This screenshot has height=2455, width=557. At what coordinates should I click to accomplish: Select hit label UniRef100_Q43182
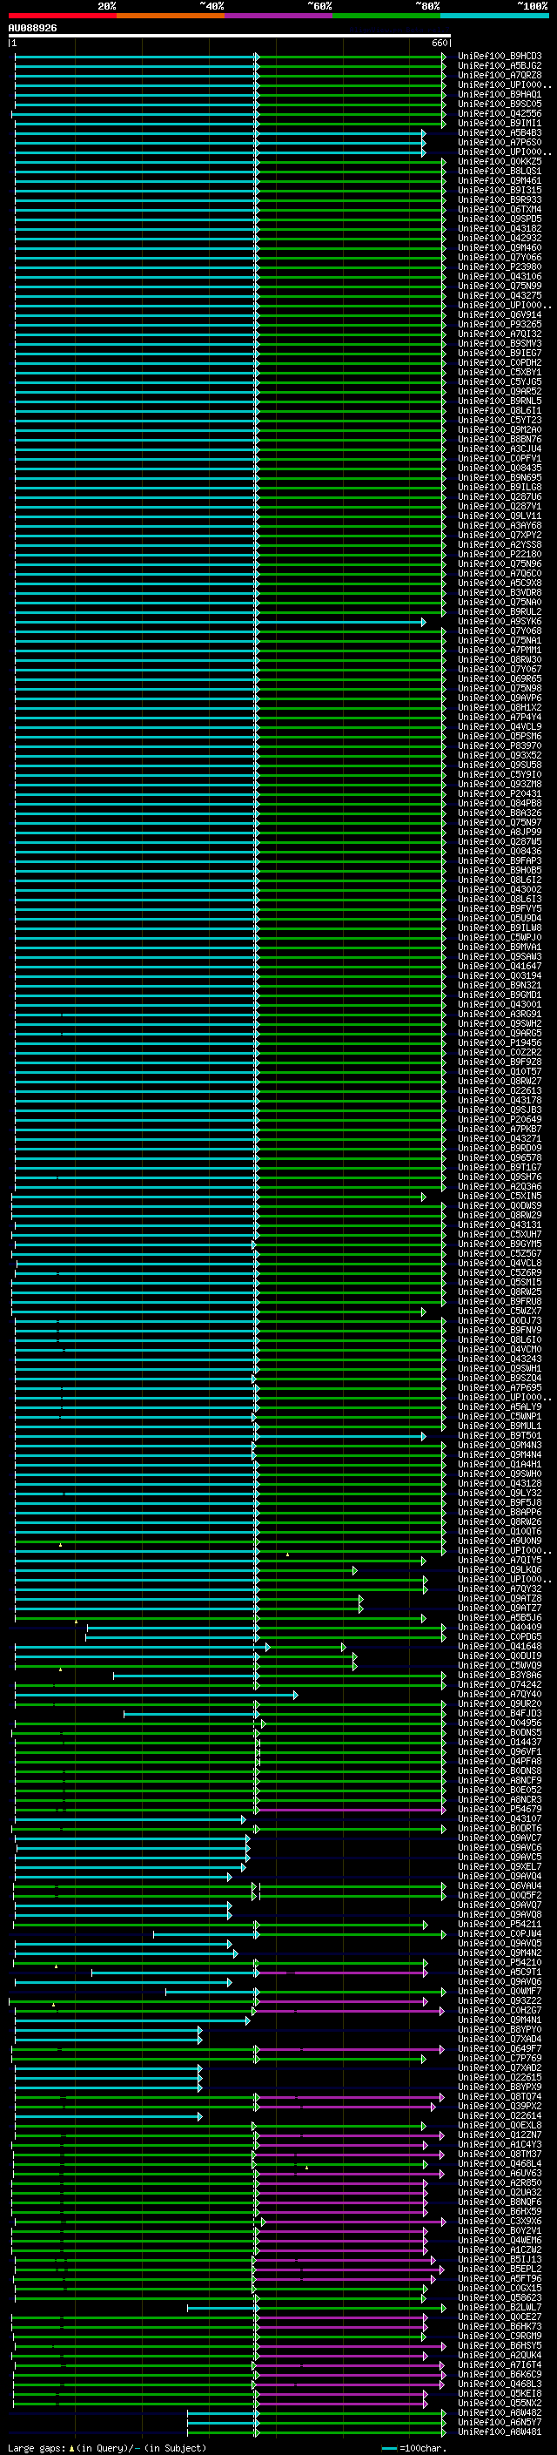tap(500, 229)
